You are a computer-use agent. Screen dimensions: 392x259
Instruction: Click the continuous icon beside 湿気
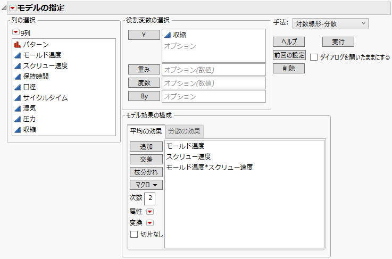(x=17, y=108)
